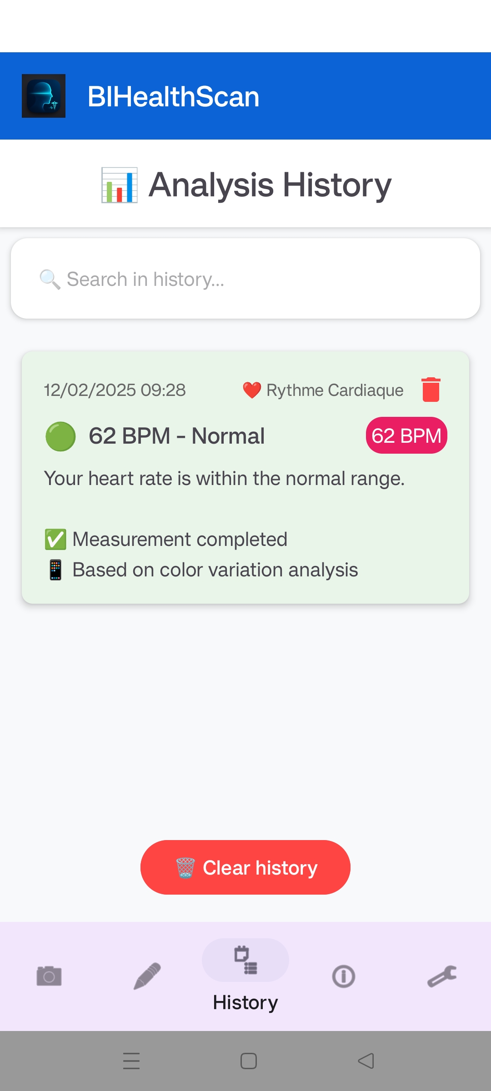
Task: Tap the BIHealthScan app logo
Action: coord(44,96)
